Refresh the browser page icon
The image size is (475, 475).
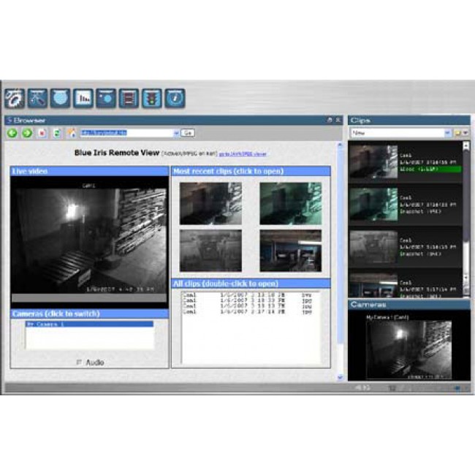point(57,133)
